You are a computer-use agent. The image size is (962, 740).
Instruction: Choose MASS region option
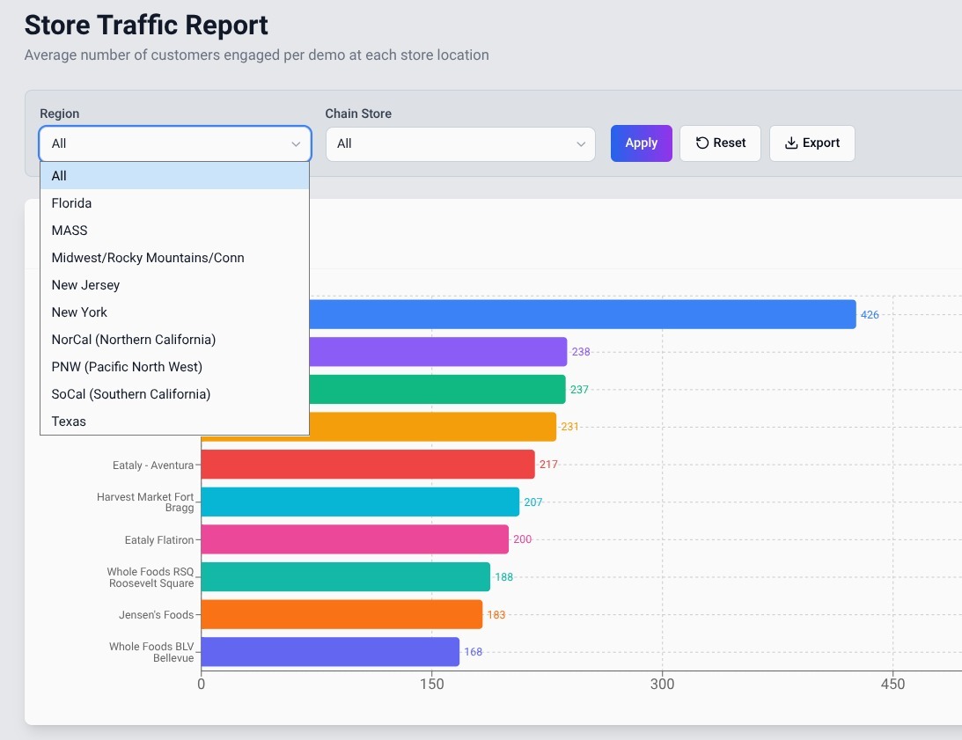[x=174, y=231]
